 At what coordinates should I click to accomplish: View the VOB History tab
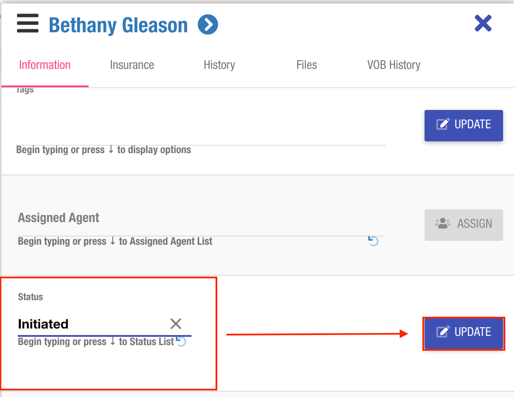coord(394,65)
